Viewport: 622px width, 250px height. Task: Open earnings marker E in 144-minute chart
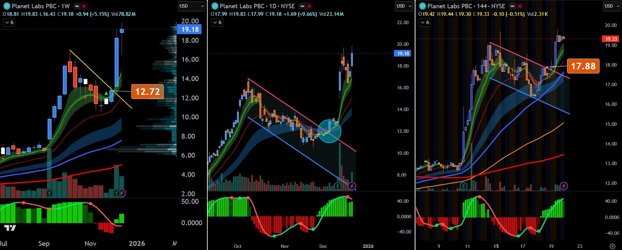point(463,186)
